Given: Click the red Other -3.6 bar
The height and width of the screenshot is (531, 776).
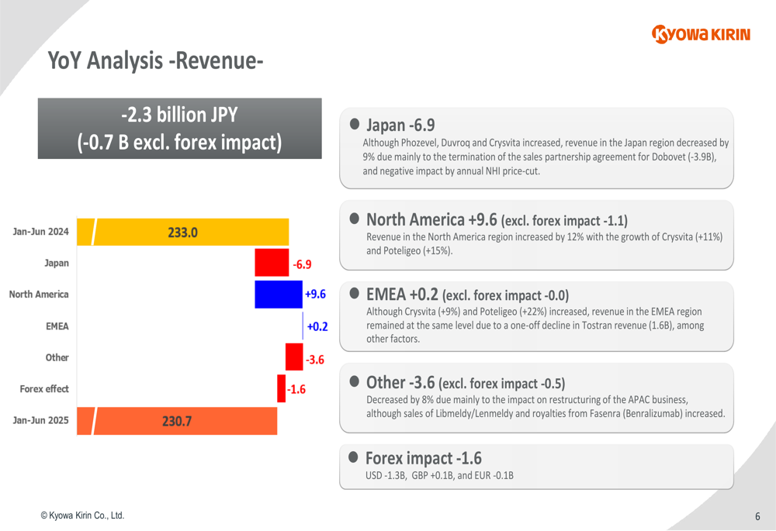Looking at the screenshot, I should 294,357.
